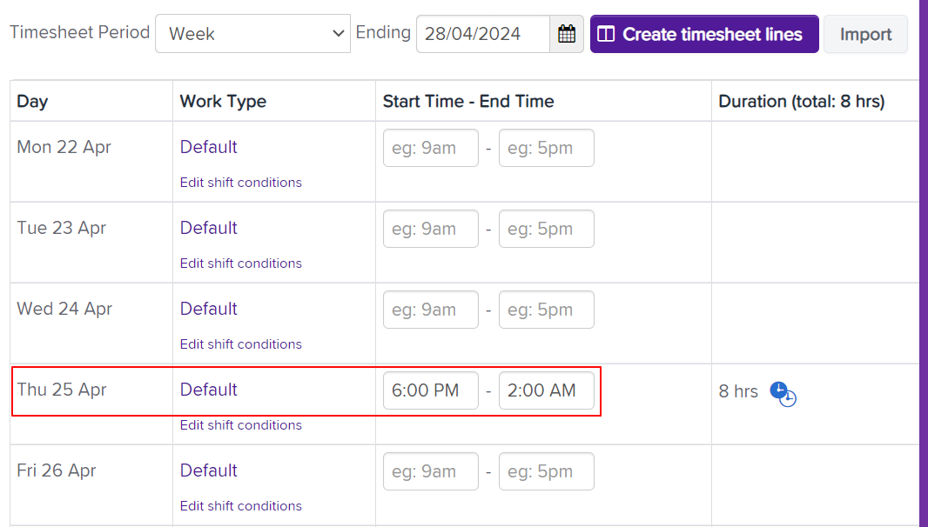Image resolution: width=928 pixels, height=527 pixels.
Task: Click the clock icon beside 8 hrs
Action: click(783, 393)
